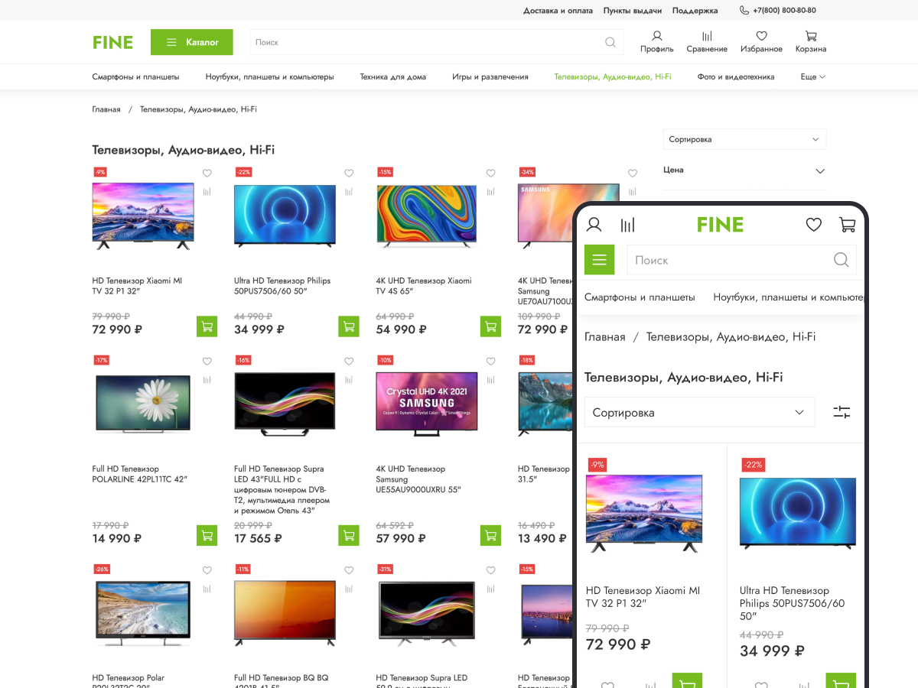918x688 pixels.
Task: Add POLARLINE 14 990 ₽ TV to cart
Action: click(x=207, y=535)
